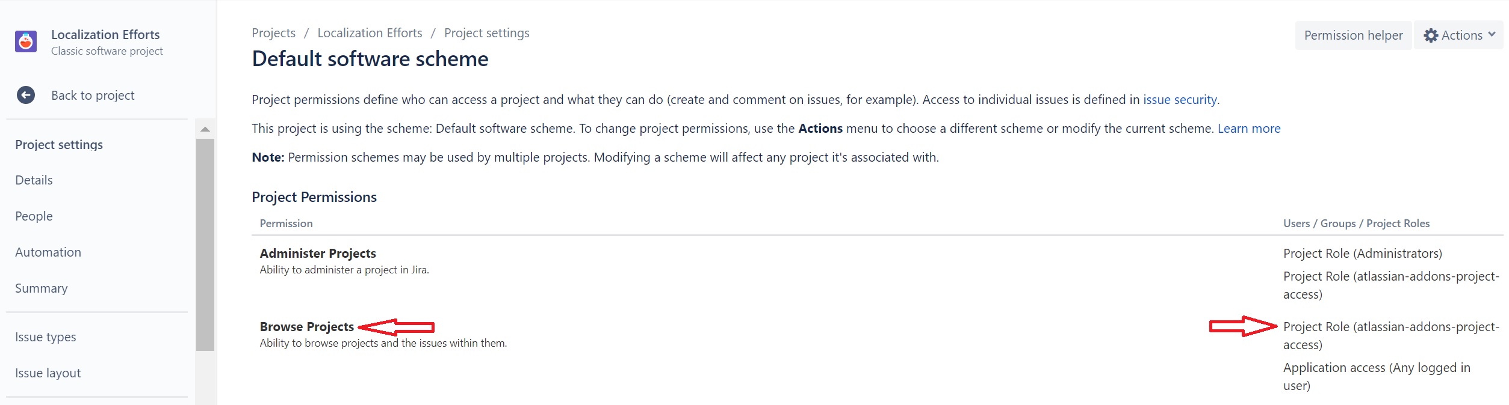Click the Localization Efforts project avatar icon

(25, 41)
